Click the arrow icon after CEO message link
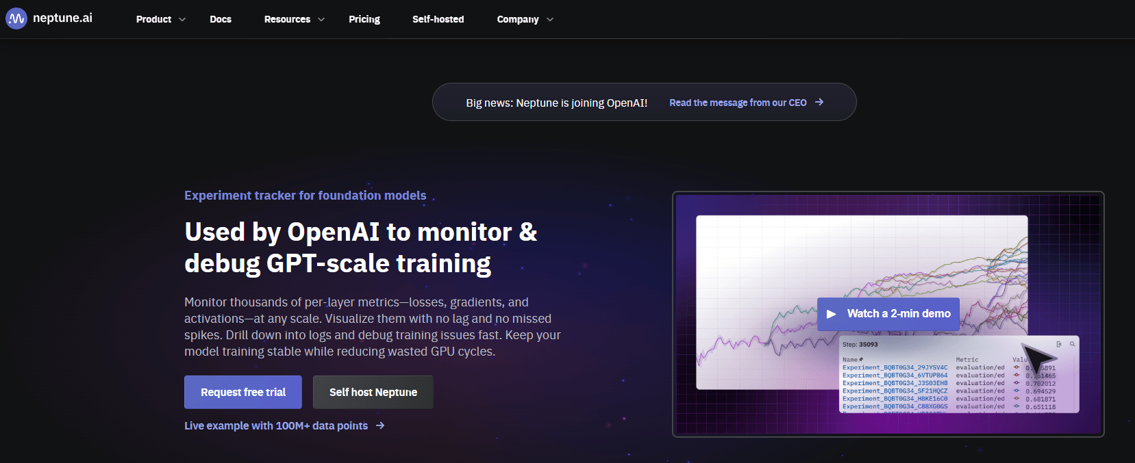 [x=819, y=102]
